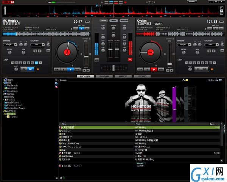Open the EFFECTS tab
This screenshot has width=227, height=182.
tap(123, 76)
